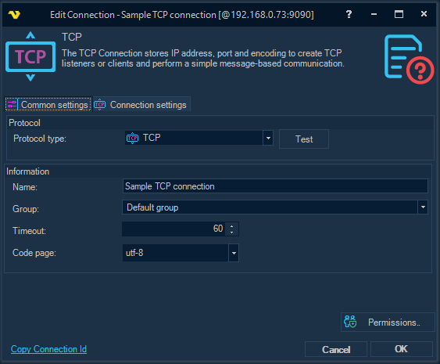Click the Protocol section header
Screen dimensions: 440x364
[24, 123]
